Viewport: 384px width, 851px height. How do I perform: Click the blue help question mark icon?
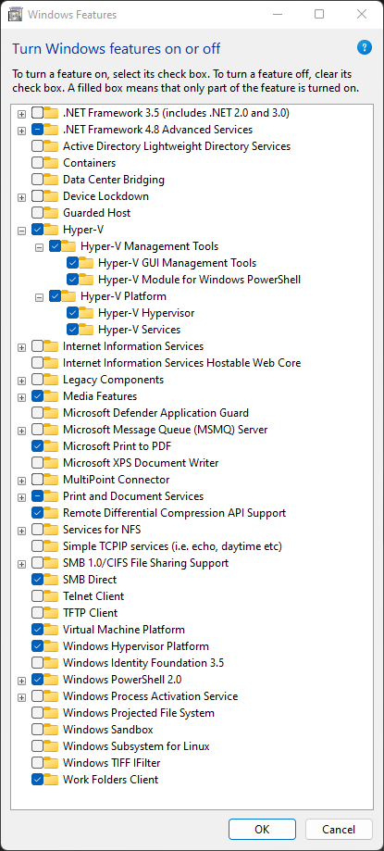[x=365, y=48]
